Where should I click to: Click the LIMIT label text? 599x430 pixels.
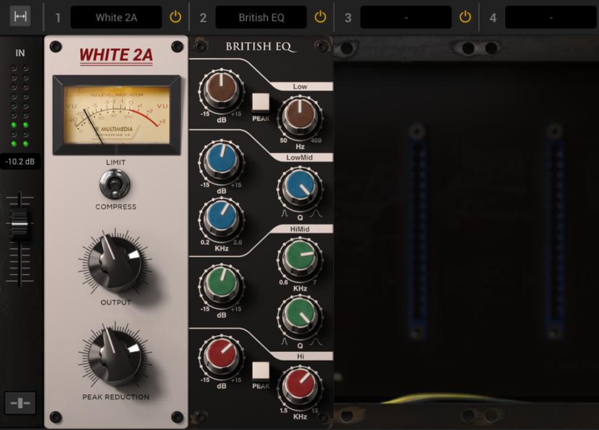pos(115,162)
